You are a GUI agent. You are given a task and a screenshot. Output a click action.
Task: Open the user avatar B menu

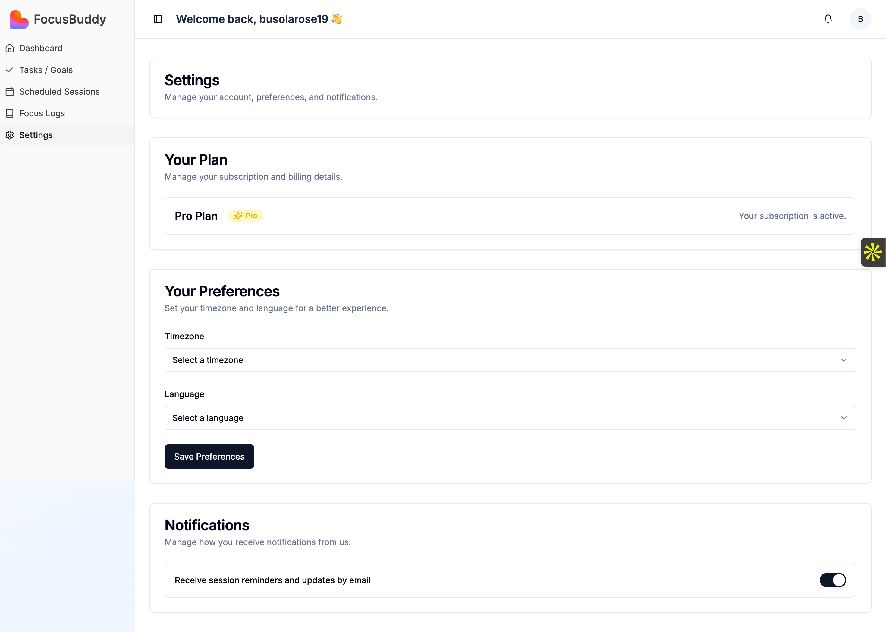[860, 19]
